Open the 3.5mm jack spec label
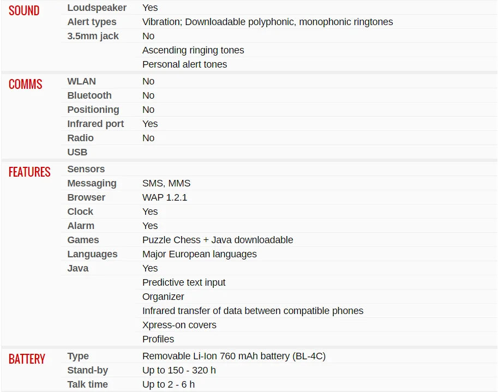Image resolution: width=498 pixels, height=392 pixels. (93, 36)
